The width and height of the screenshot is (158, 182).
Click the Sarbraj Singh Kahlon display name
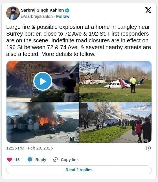(42, 10)
